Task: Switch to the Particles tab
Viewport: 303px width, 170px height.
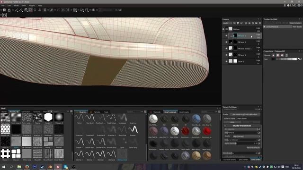Action: [x=97, y=112]
